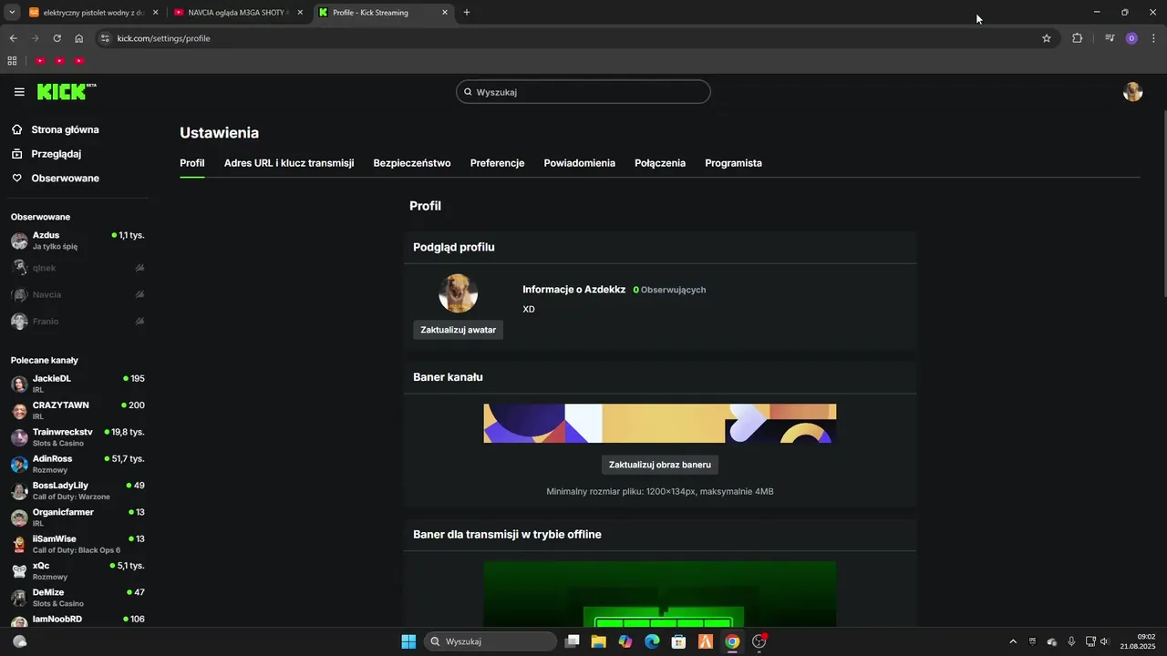Open the Bezpieczeństwo tab
This screenshot has width=1167, height=656.
point(412,163)
